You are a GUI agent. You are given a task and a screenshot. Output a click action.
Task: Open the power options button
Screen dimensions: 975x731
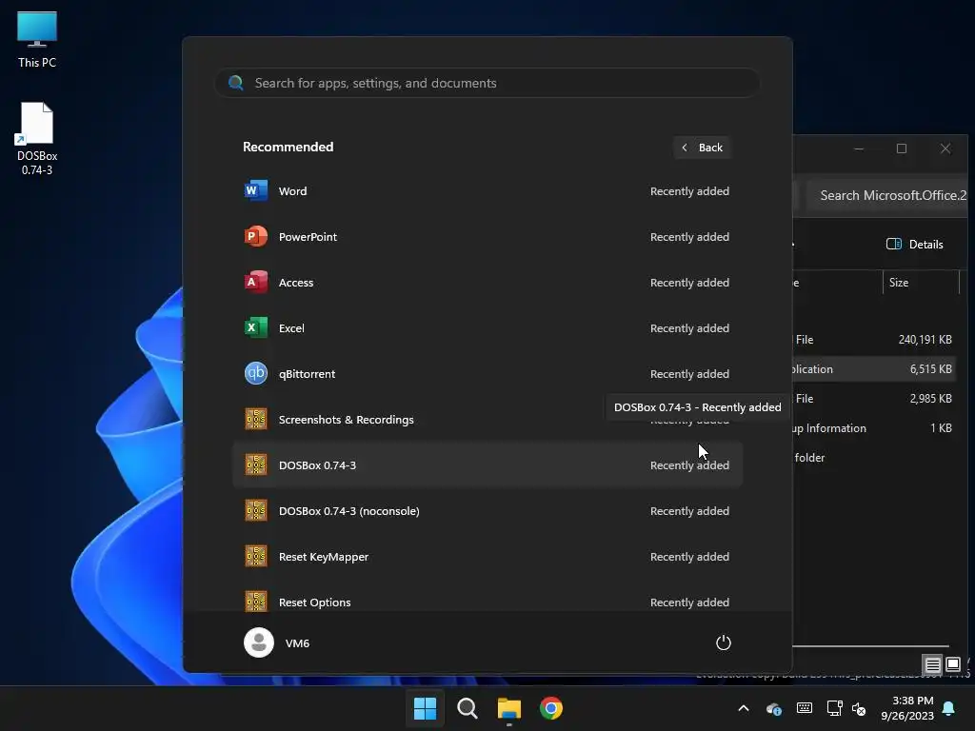[724, 642]
